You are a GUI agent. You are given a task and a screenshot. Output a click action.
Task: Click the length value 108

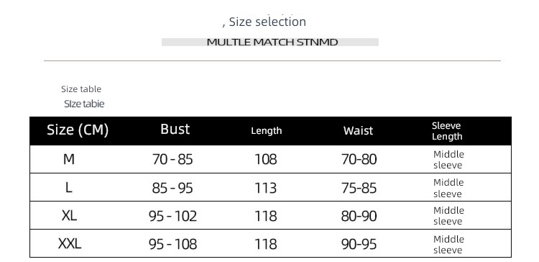[266, 159]
